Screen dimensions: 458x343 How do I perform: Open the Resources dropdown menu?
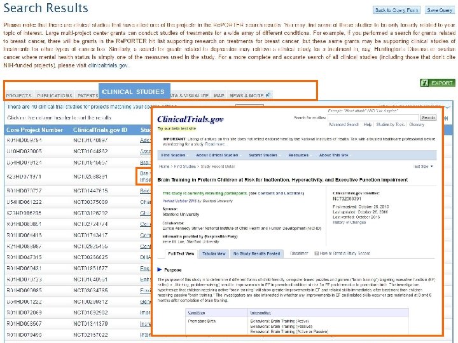click(300, 155)
